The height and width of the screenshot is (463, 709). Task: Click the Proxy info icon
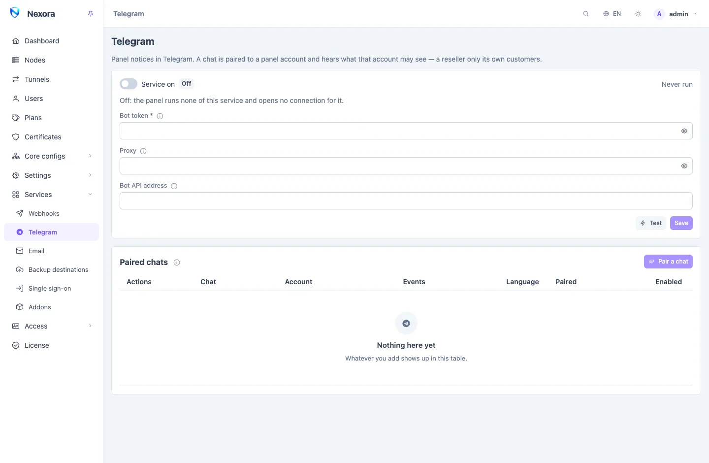tap(143, 151)
